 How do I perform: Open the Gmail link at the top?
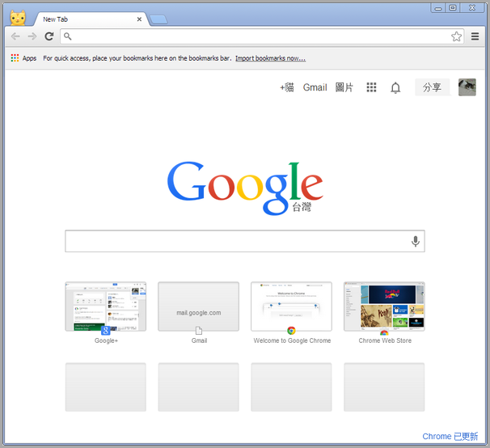[315, 87]
